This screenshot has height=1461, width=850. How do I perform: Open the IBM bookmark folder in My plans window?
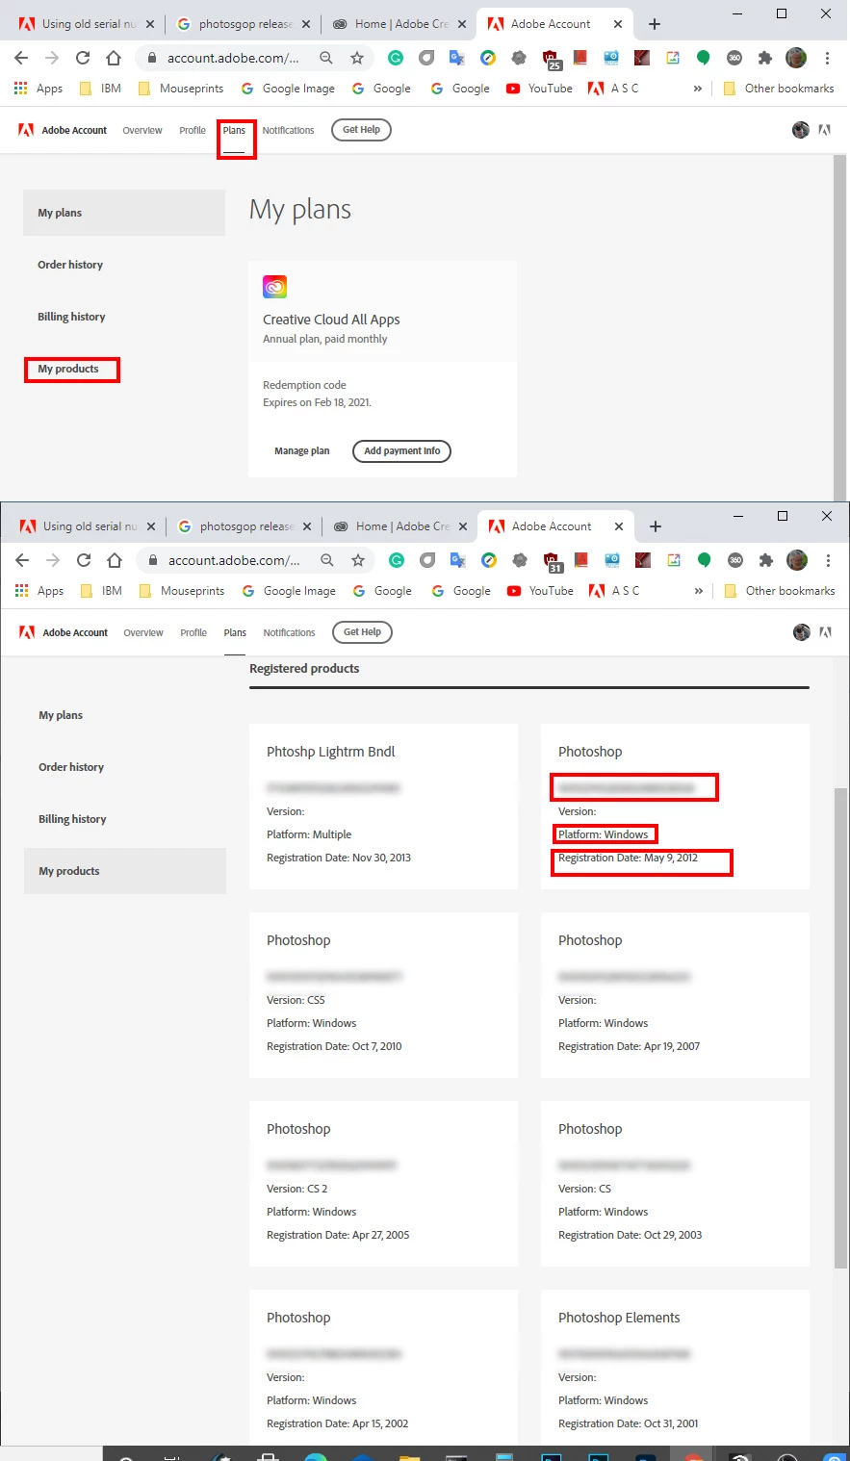coord(100,89)
